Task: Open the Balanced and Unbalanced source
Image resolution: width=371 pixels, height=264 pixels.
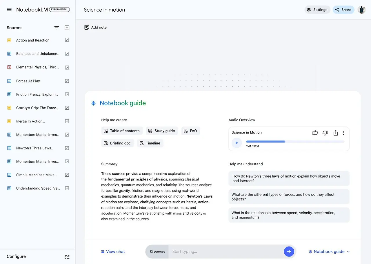Action: click(x=38, y=54)
